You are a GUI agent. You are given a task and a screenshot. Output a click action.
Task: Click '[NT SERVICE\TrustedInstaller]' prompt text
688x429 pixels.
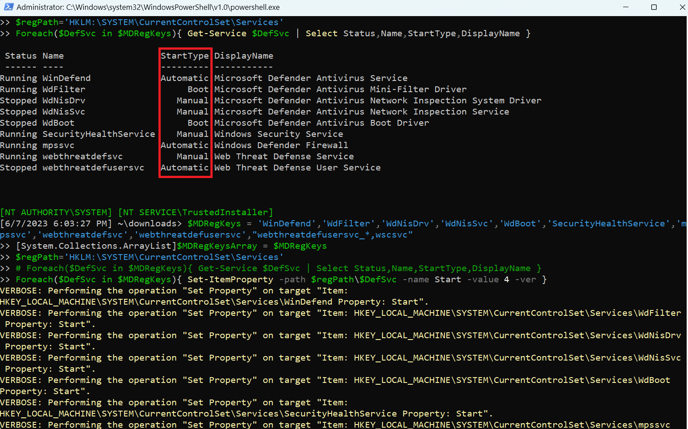point(196,212)
